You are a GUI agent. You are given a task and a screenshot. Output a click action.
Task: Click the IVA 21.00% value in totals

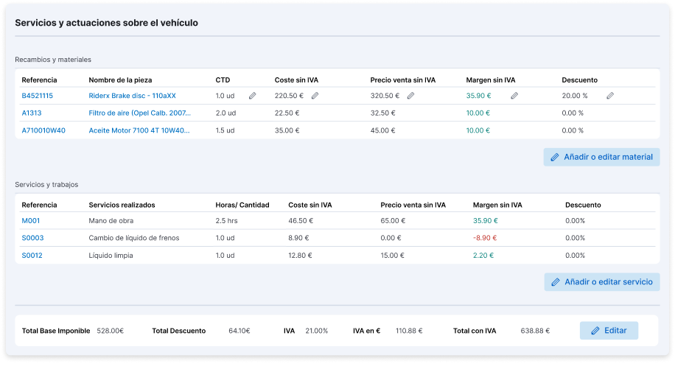tap(316, 331)
